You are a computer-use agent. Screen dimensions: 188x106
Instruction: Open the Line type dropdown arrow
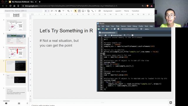pyautogui.click(x=95, y=11)
